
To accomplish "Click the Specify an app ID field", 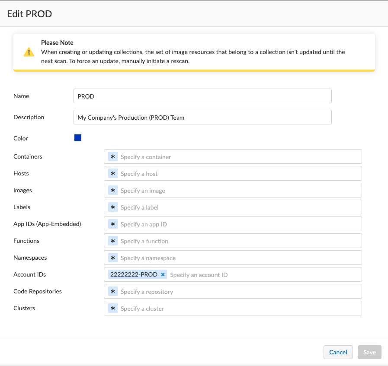I will (x=238, y=224).
